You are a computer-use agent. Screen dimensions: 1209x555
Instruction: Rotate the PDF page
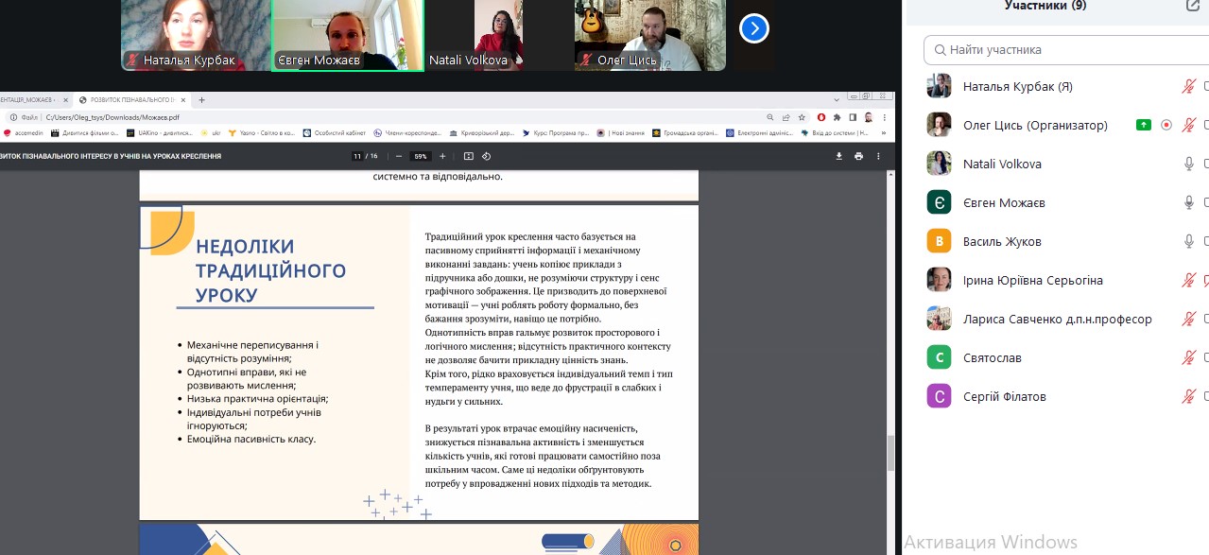click(486, 156)
